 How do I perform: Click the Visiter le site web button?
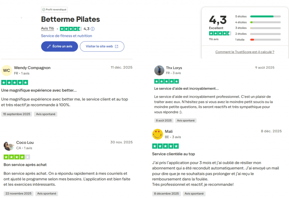click(102, 46)
